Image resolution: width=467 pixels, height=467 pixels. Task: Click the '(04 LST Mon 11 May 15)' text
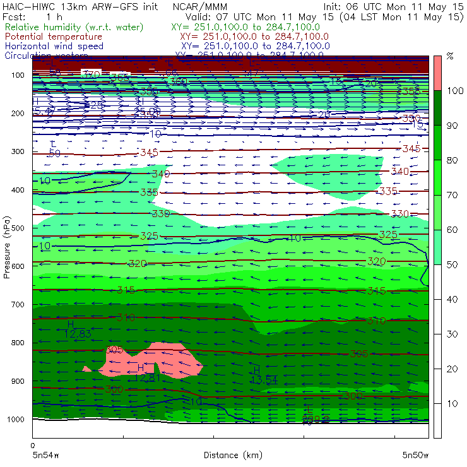(x=401, y=17)
